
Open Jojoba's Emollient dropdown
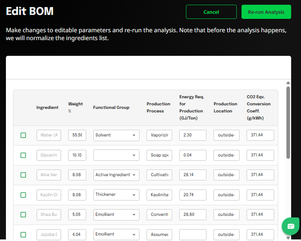click(116, 234)
